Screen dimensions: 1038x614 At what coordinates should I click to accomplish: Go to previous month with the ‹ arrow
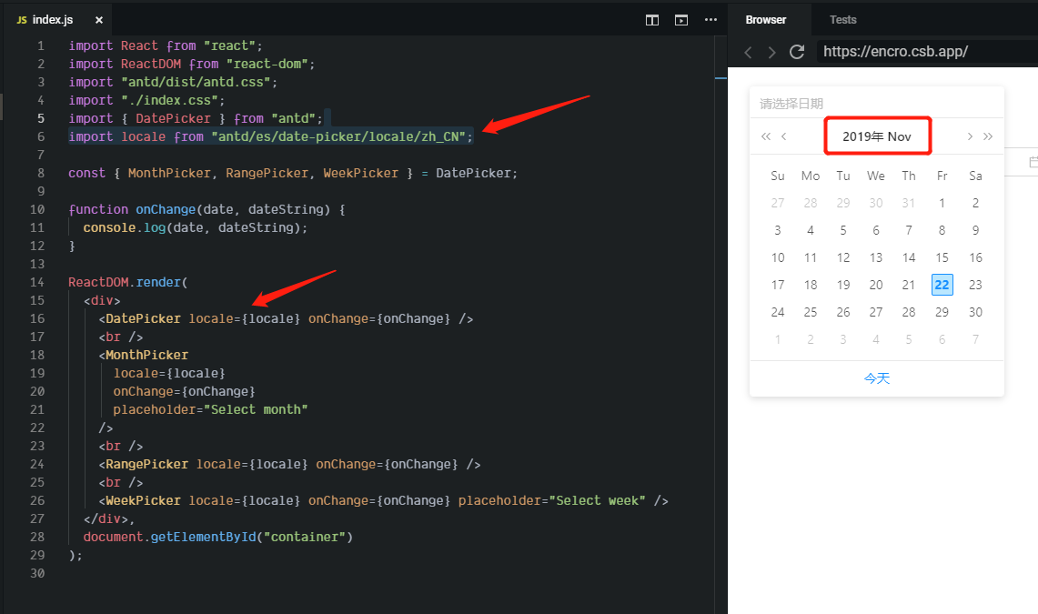(783, 136)
